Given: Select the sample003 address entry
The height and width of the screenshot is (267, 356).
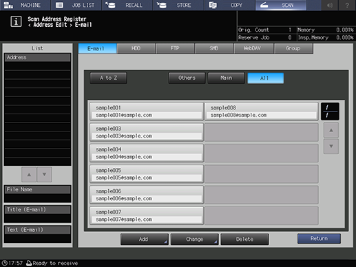Looking at the screenshot, I should 147,132.
